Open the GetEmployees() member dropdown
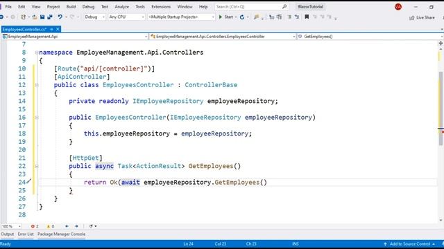Screen dimensions: 444x249 [x=370, y=37]
